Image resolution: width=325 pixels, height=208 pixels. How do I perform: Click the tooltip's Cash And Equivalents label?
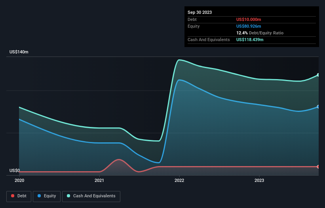209,40
